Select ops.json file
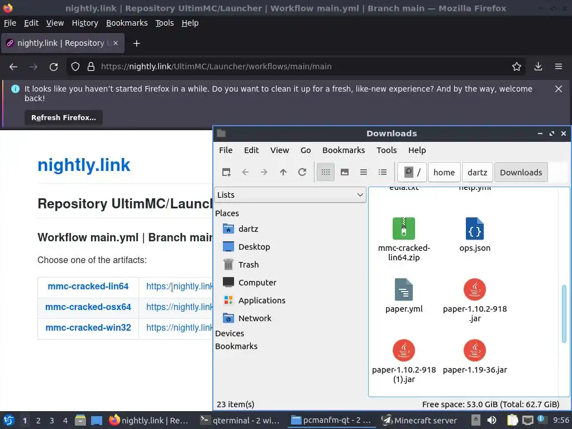The height and width of the screenshot is (429, 572). click(475, 235)
